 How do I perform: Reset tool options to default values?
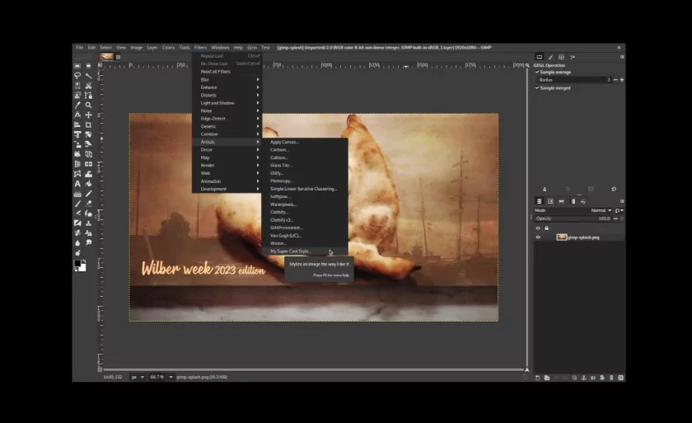tap(614, 189)
